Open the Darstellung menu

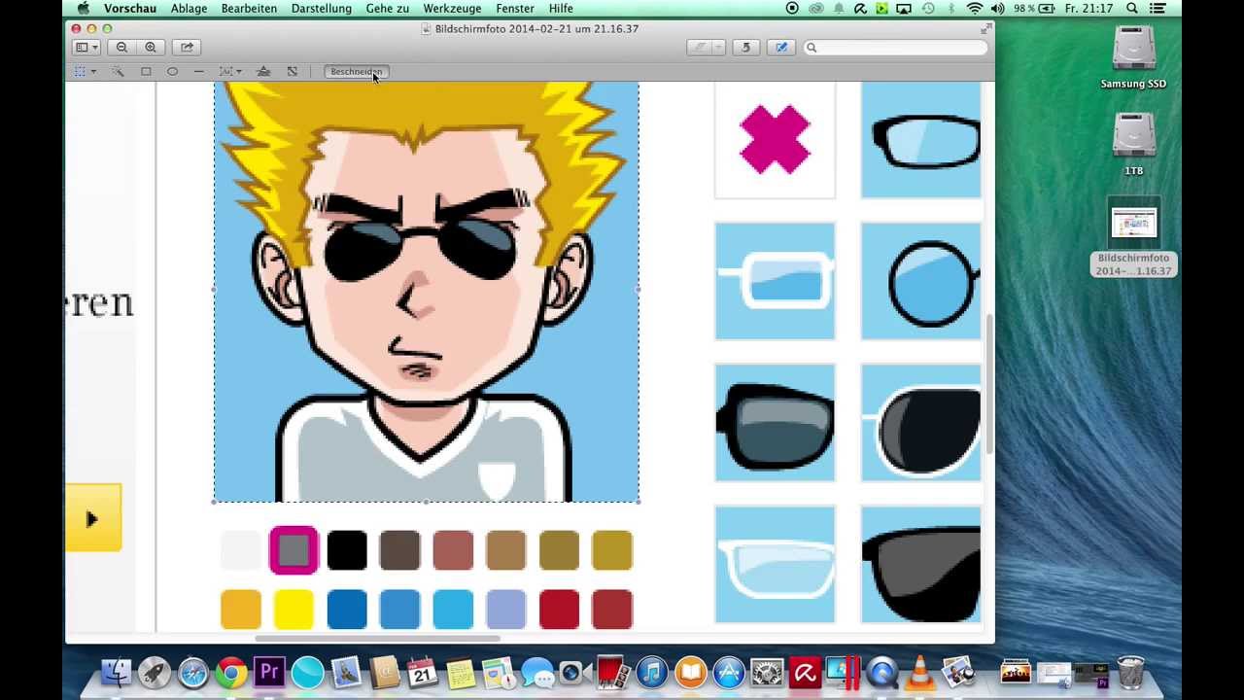tap(321, 9)
